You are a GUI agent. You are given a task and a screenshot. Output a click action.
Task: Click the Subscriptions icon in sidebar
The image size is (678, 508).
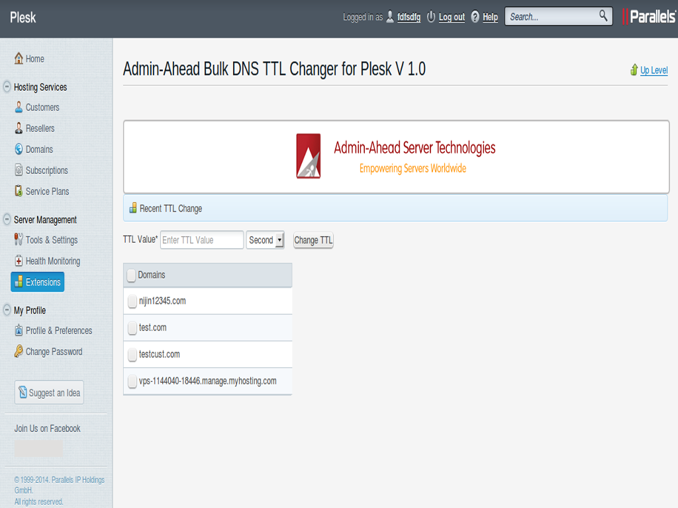click(19, 170)
